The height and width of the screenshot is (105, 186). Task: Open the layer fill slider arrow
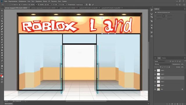click(x=185, y=67)
